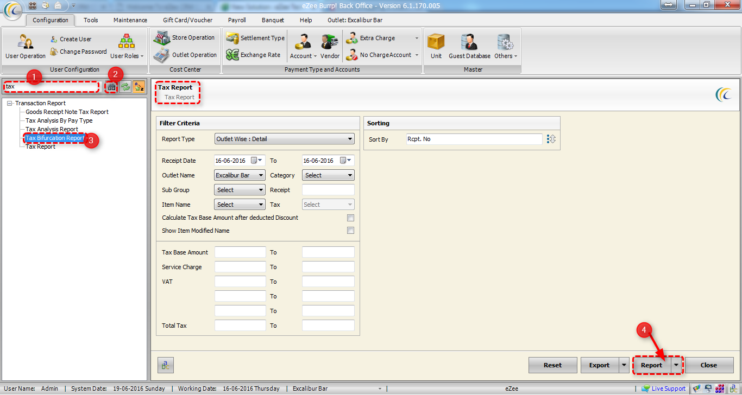Open Exchange Rate
Viewport: 742px width, 395px height.
253,55
